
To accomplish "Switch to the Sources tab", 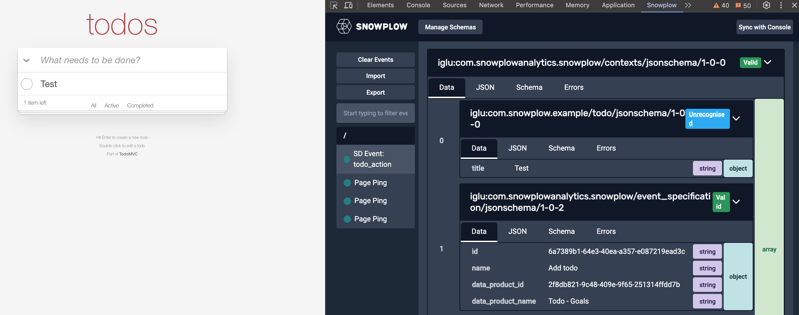I will [x=455, y=5].
